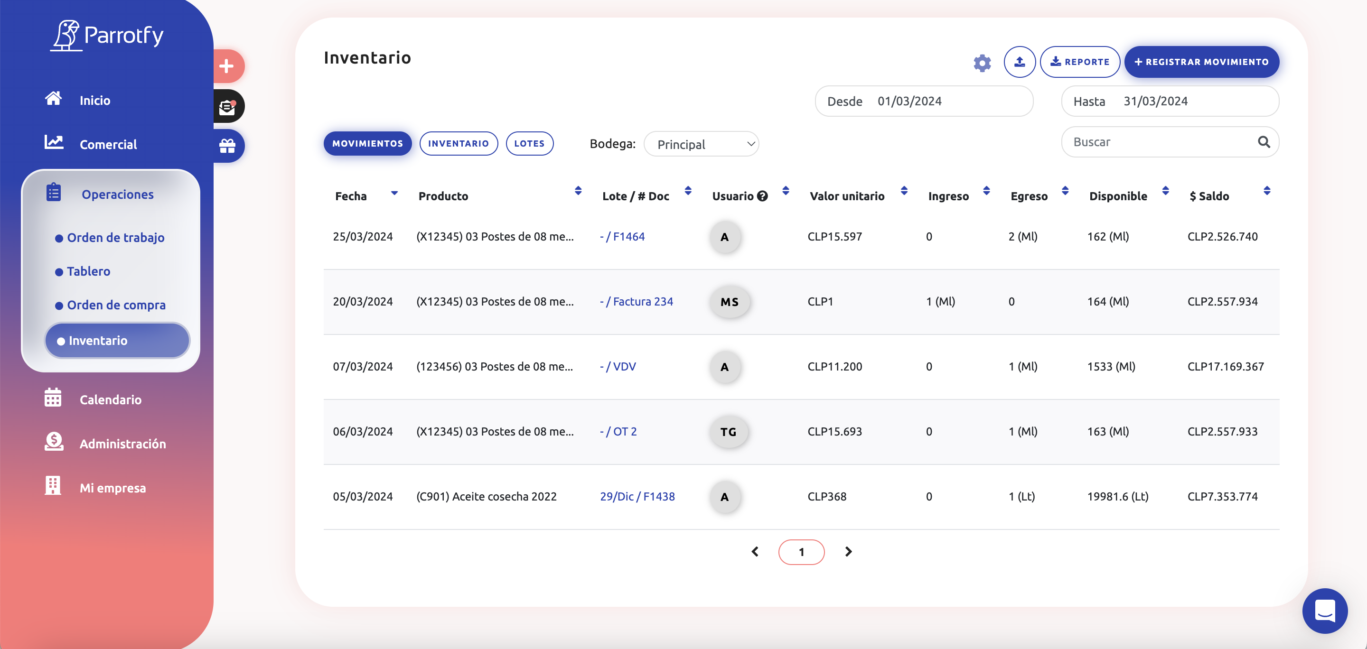Screen dimensions: 1367x649
Task: Click the gift icon button
Action: pos(227,146)
